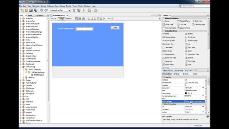The height and width of the screenshot is (129, 229).
Task: Switch to the Files tab
Action: (30, 15)
